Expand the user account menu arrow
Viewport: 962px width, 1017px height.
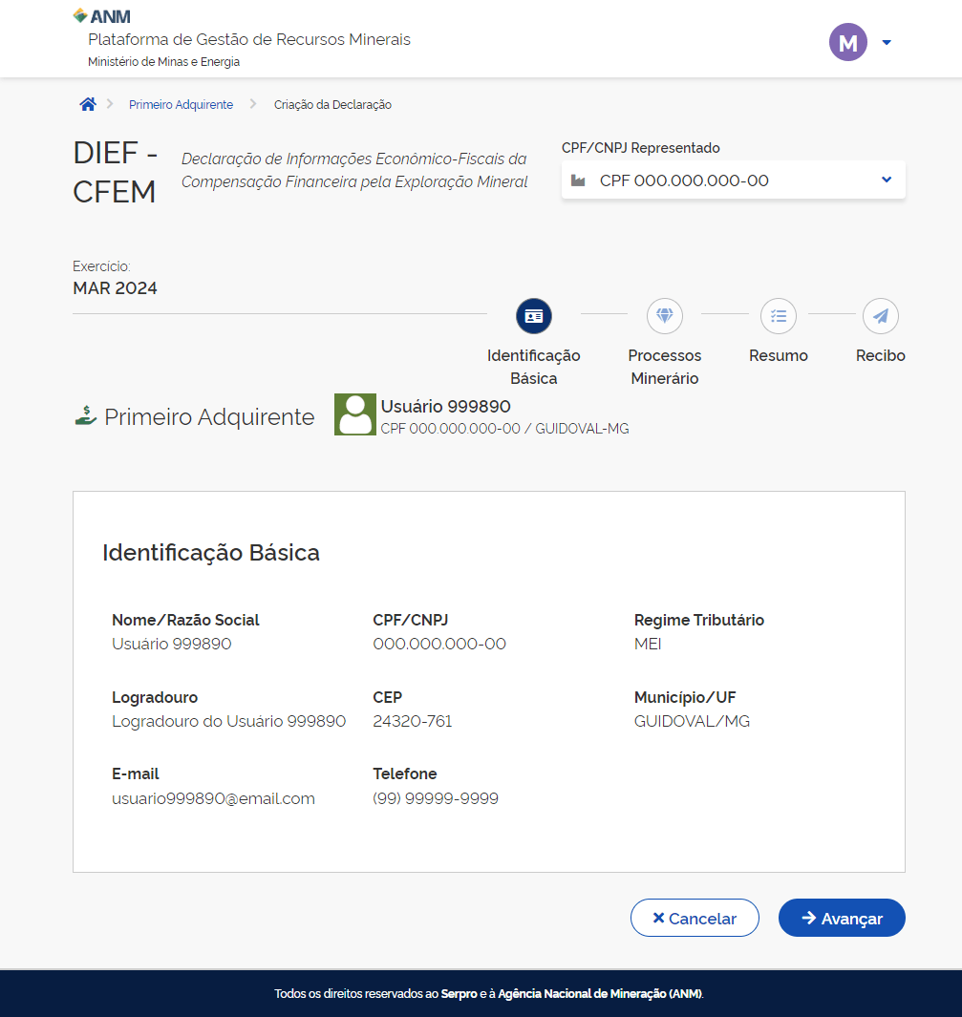887,42
